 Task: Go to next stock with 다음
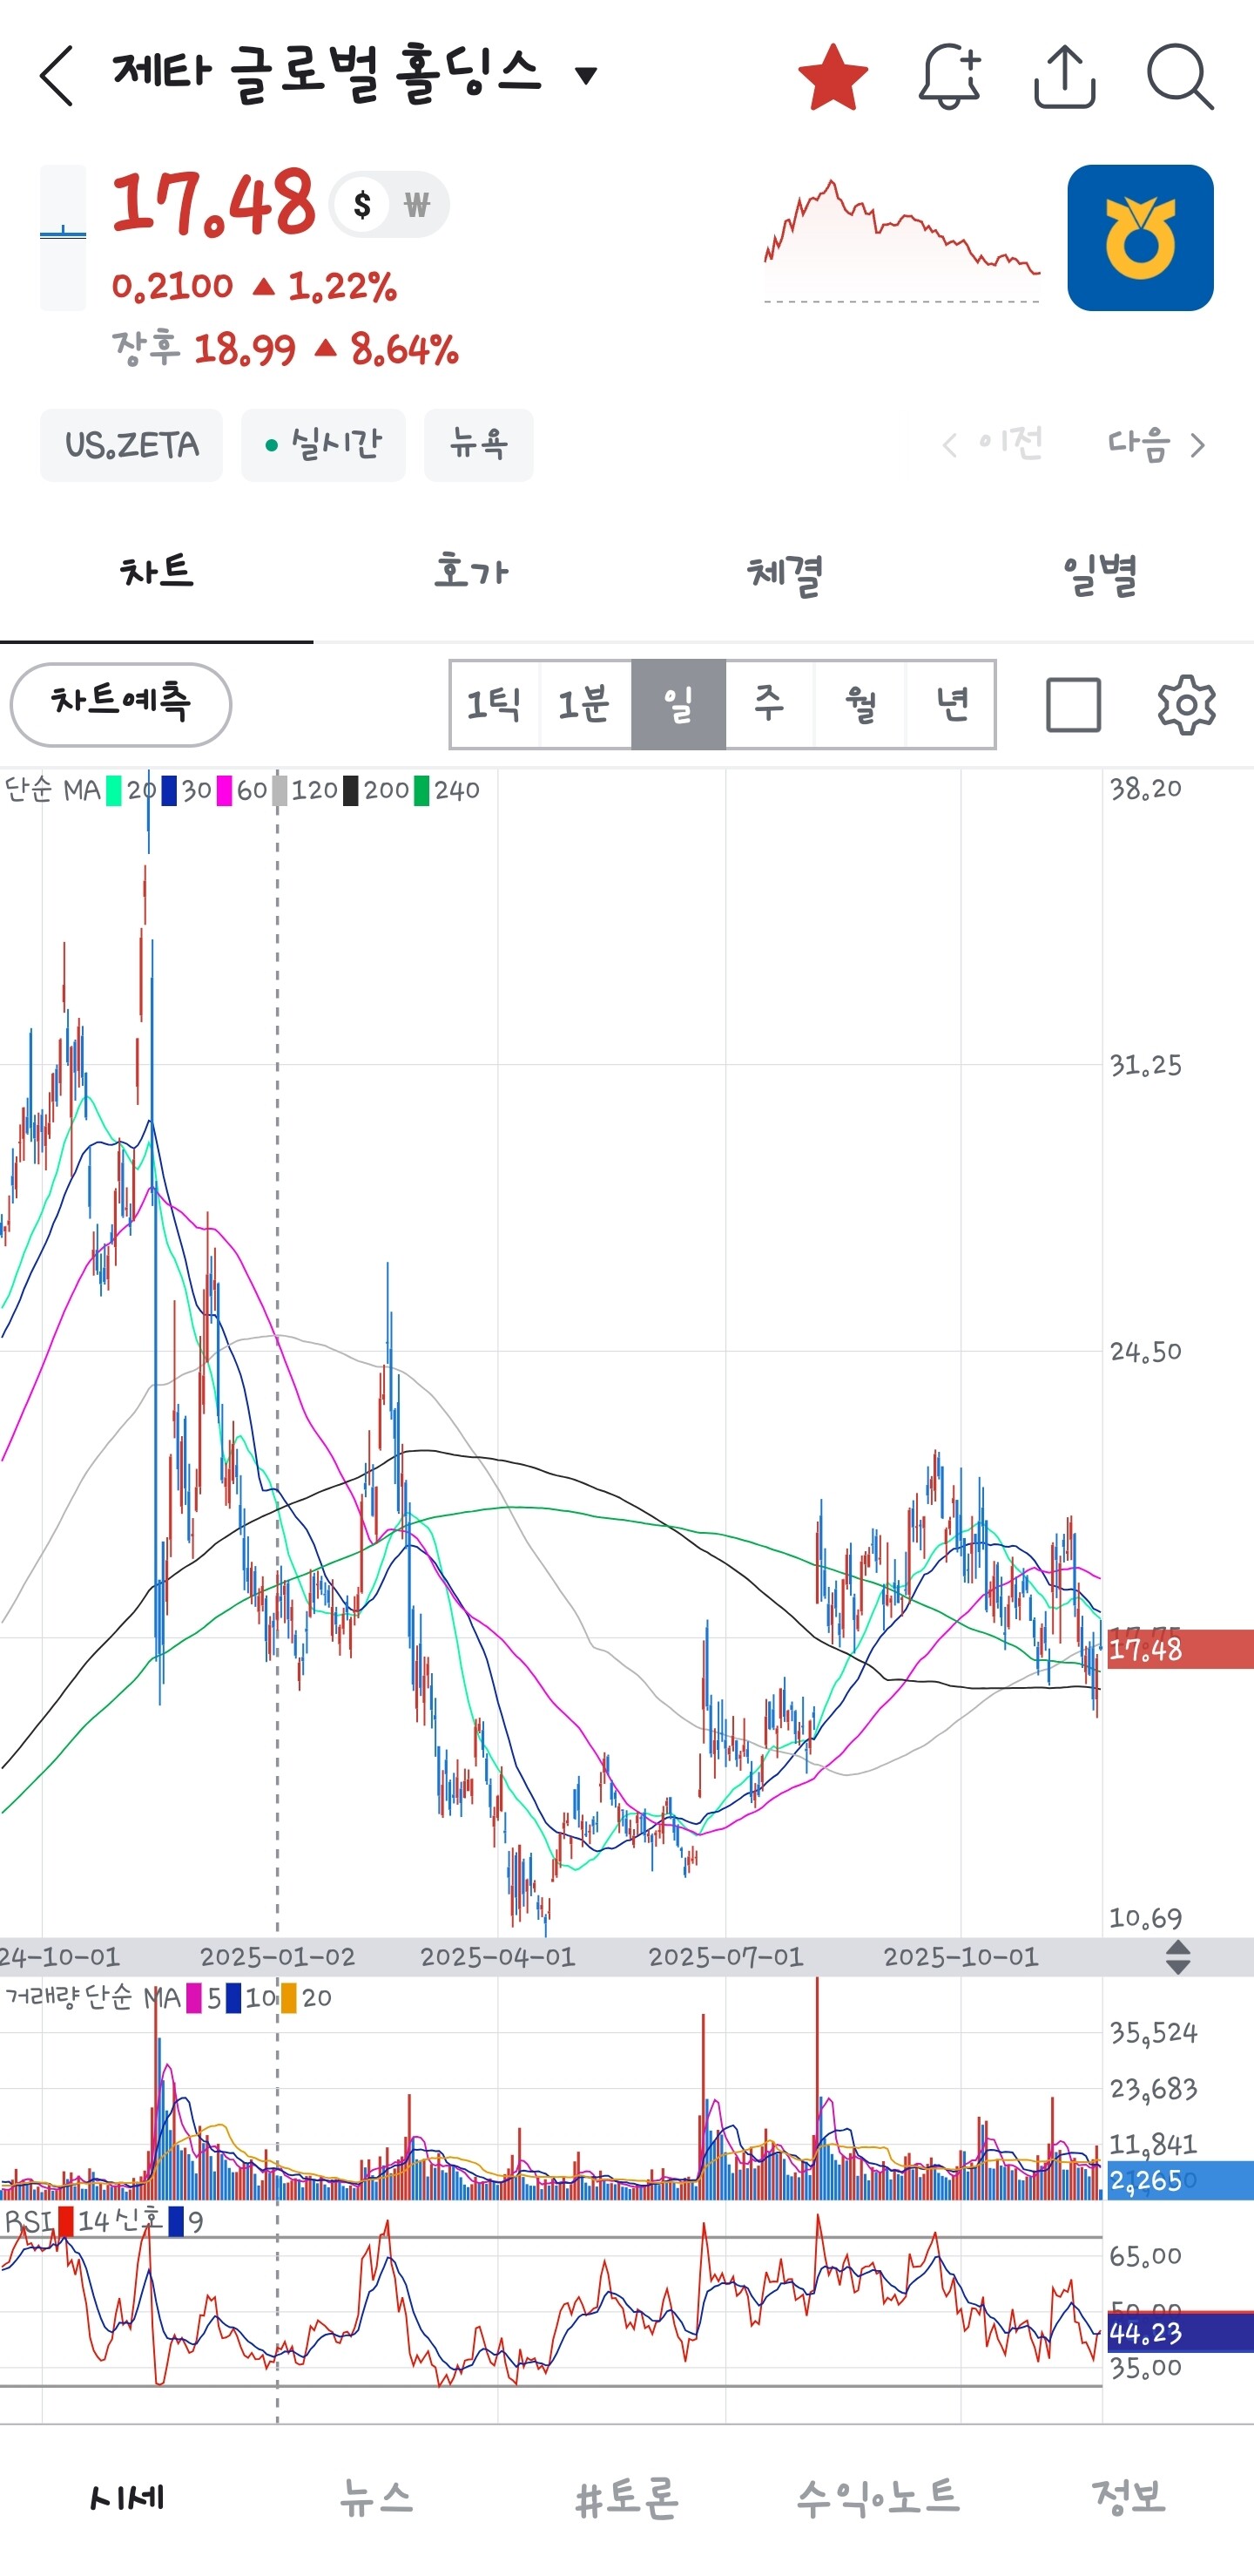point(1156,444)
